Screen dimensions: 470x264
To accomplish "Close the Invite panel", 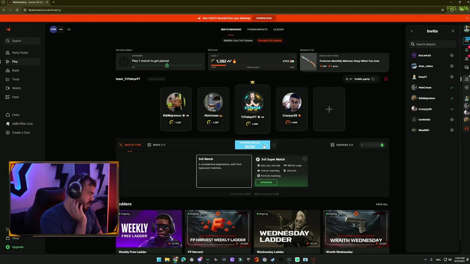I will (453, 31).
